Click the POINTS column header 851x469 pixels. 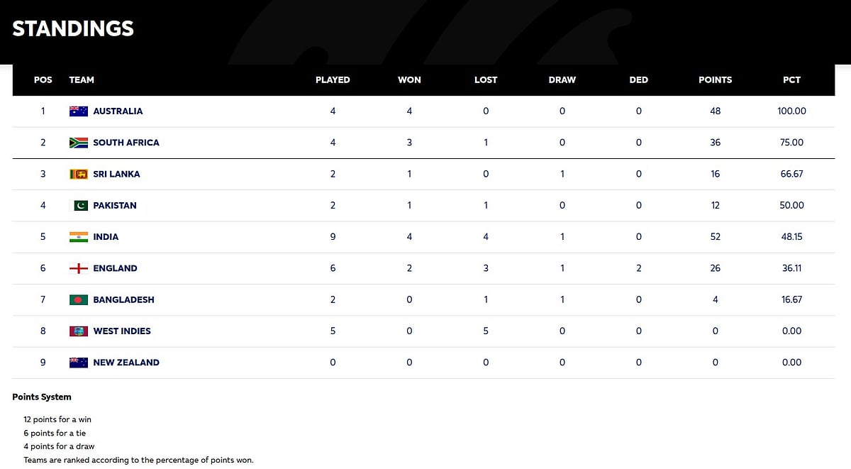tap(715, 80)
